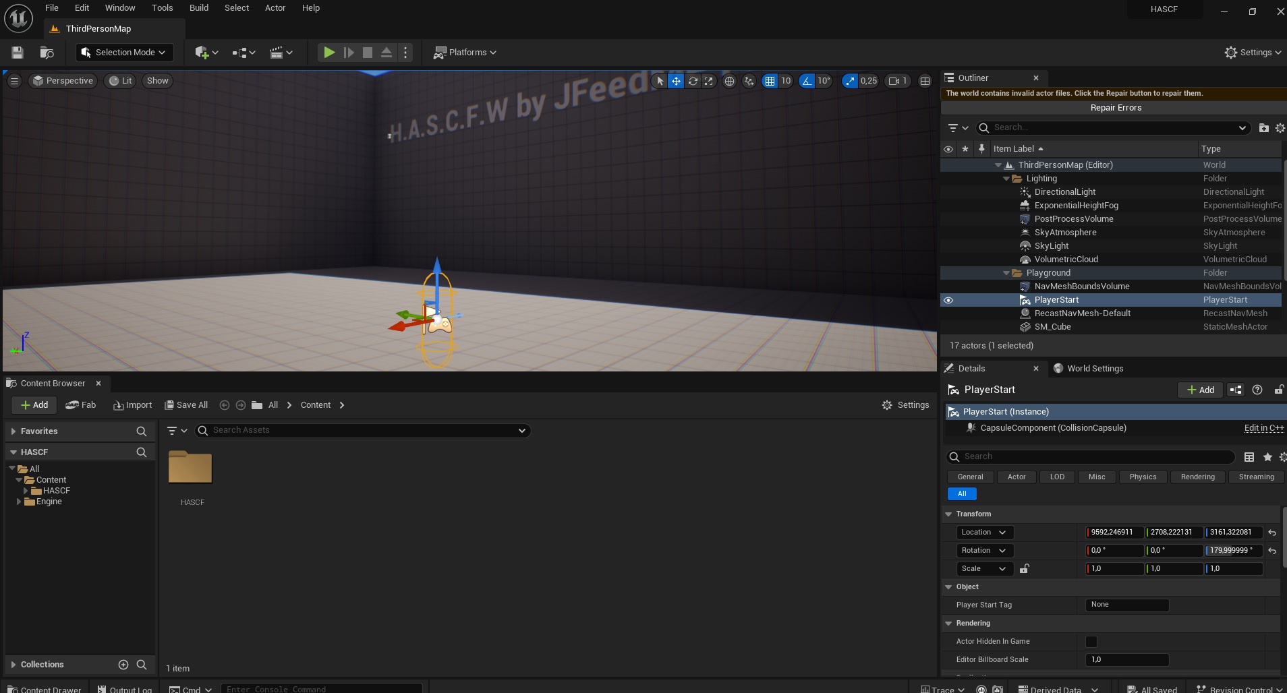
Task: Open rotation snap angle 10° dropdown
Action: pyautogui.click(x=824, y=81)
